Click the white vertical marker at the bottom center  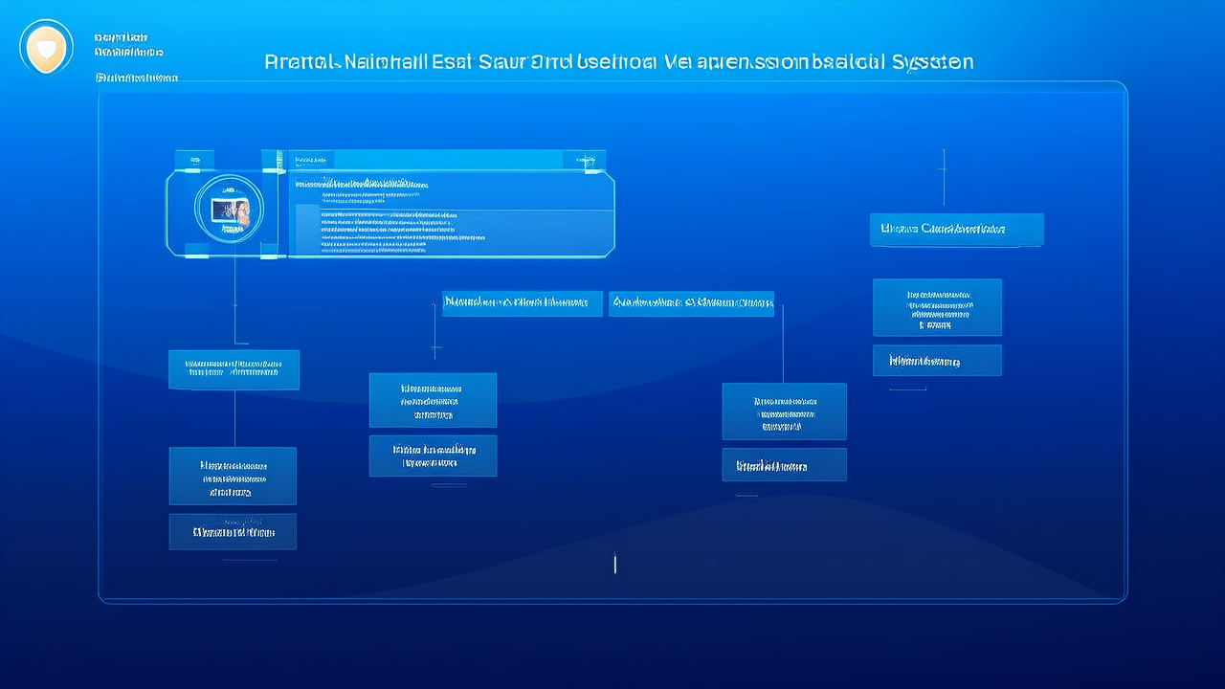point(614,564)
